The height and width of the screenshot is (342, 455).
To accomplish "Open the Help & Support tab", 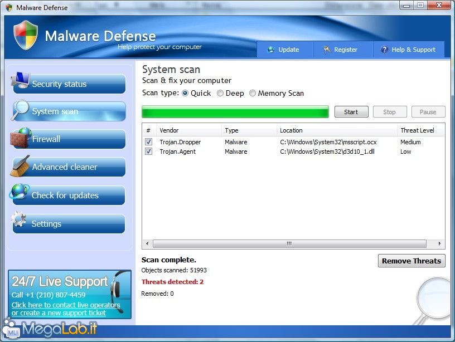I will click(409, 50).
